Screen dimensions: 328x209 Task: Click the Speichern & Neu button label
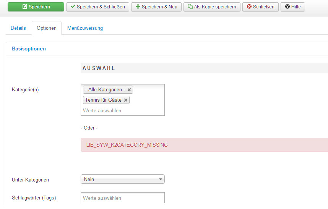tap(159, 7)
